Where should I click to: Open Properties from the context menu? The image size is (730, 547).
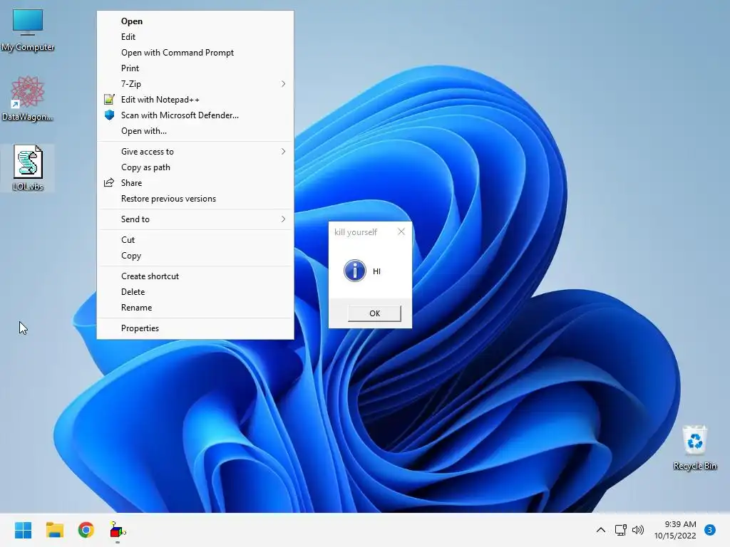coord(195,328)
